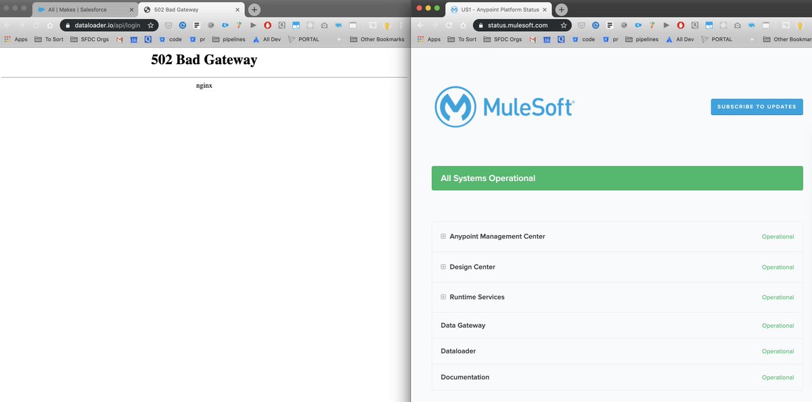Screen dimensions: 812x402
Task: Expand the Runtime Services component group
Action: point(443,297)
